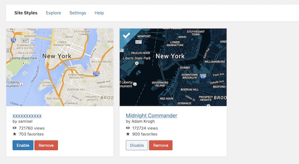Disable the Midnight Commander style
299x164 pixels.
(137, 145)
